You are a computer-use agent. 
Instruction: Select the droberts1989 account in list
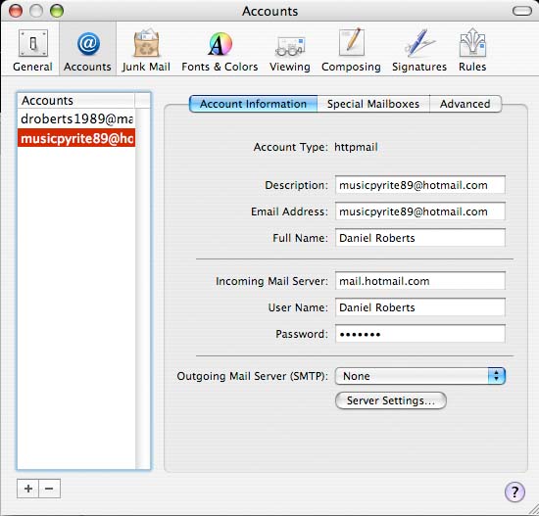(76, 118)
